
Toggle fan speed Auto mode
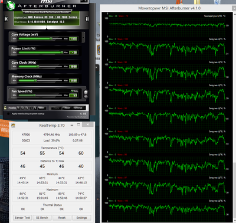click(x=74, y=91)
